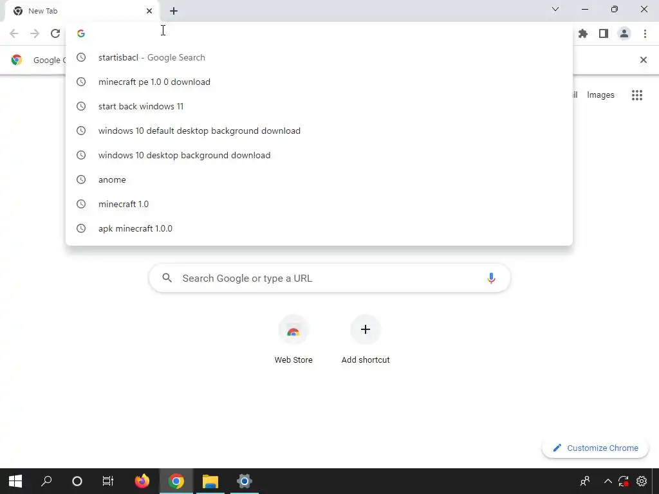The height and width of the screenshot is (494, 659).
Task: Choose suggestion 'minecraft pe 1.0 0 download'
Action: pos(319,82)
